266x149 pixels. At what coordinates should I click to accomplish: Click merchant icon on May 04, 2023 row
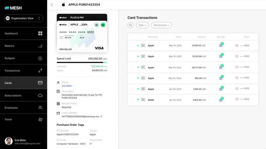point(143,67)
